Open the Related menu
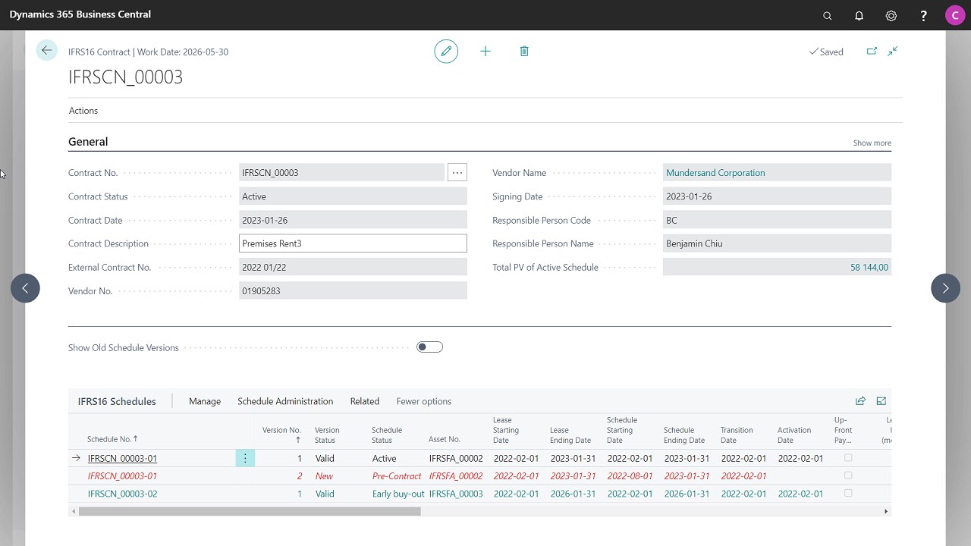The image size is (971, 546). 365,401
